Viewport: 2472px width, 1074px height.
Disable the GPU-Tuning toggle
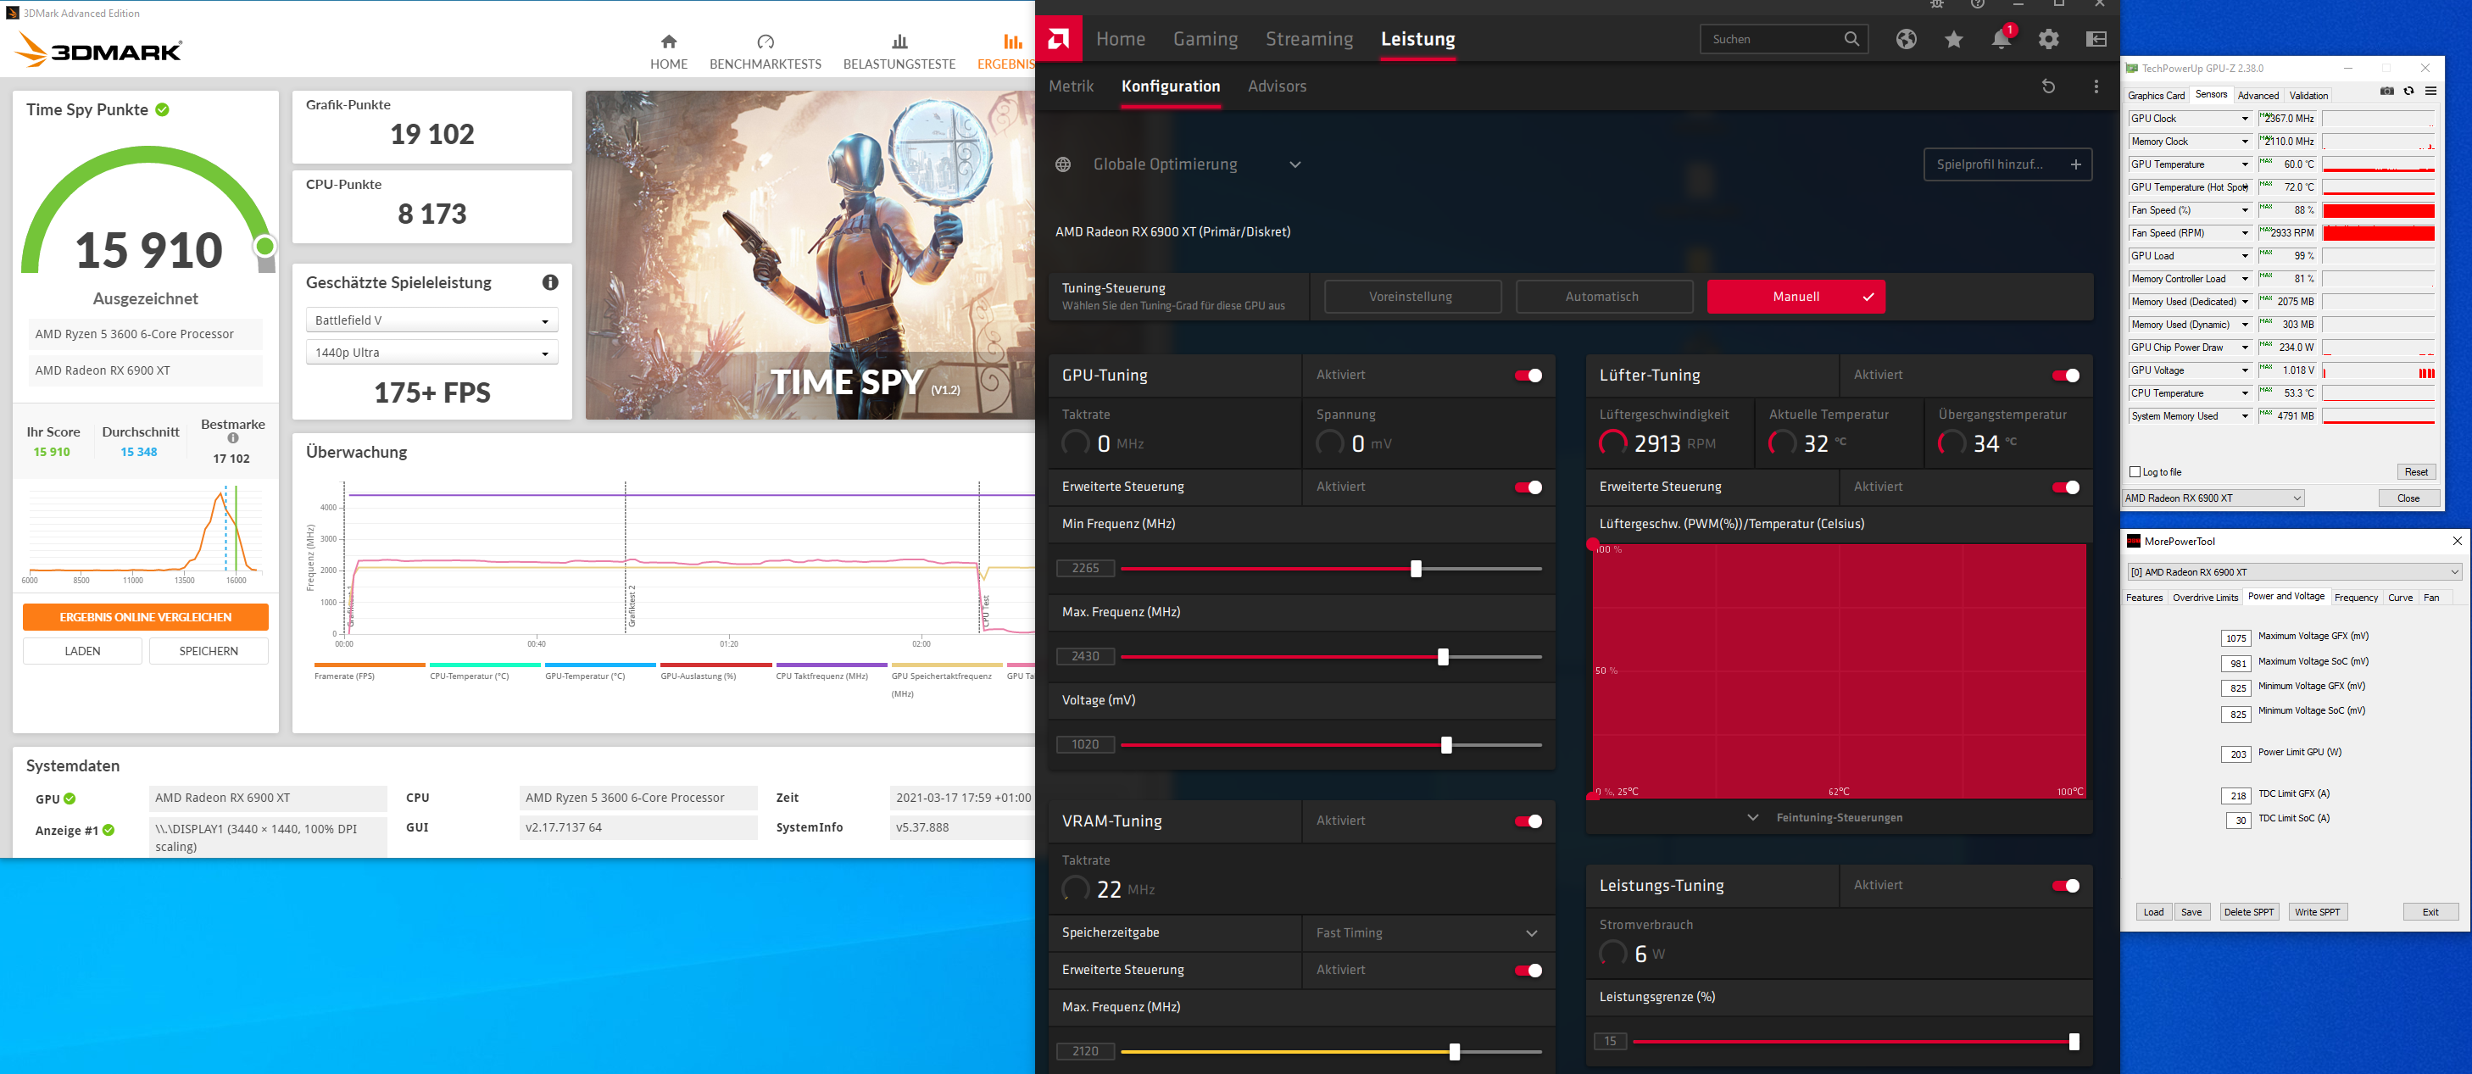pyautogui.click(x=1528, y=376)
